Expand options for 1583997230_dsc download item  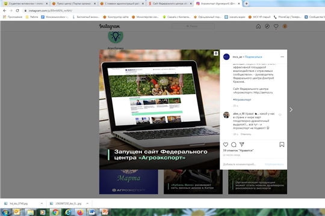click(x=87, y=203)
